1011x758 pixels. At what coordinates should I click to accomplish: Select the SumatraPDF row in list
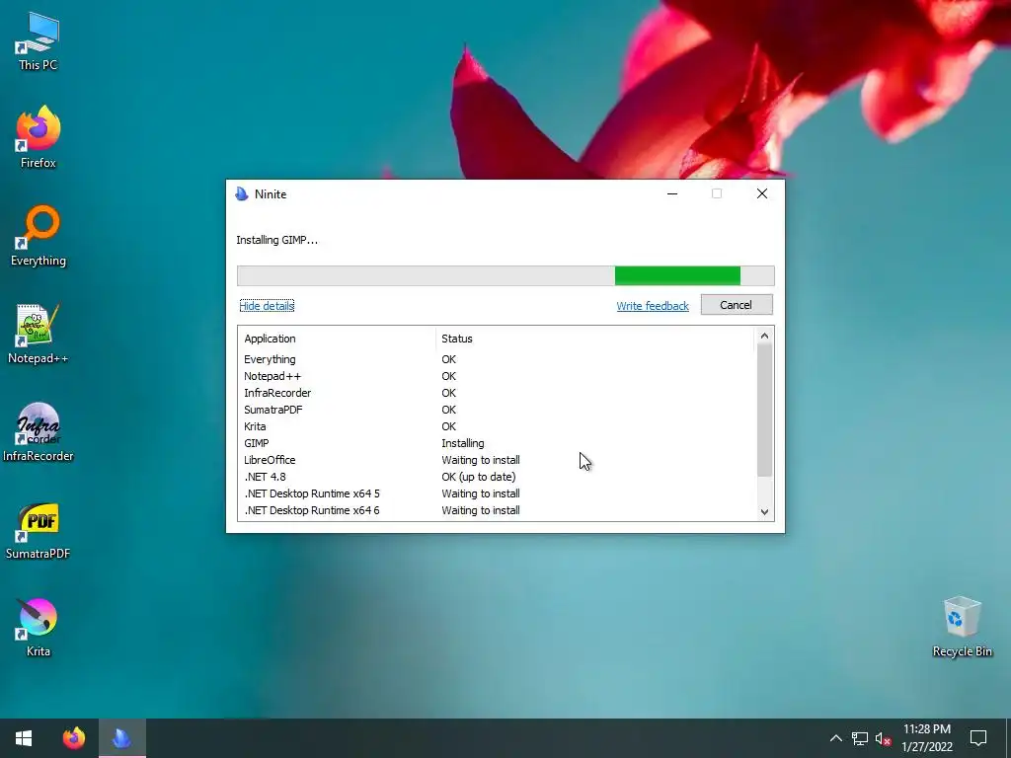497,410
